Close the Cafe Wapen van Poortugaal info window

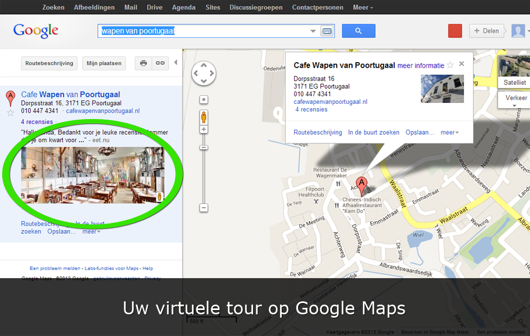coord(461,64)
